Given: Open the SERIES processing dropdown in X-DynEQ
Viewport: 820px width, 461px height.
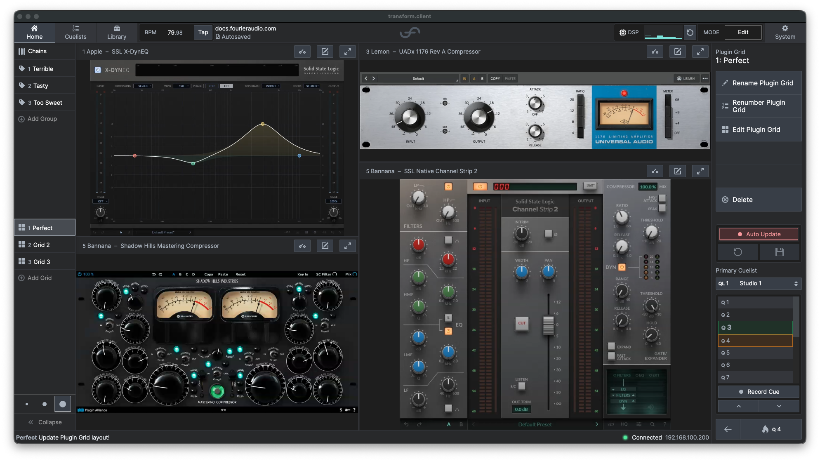Looking at the screenshot, I should pos(143,86).
